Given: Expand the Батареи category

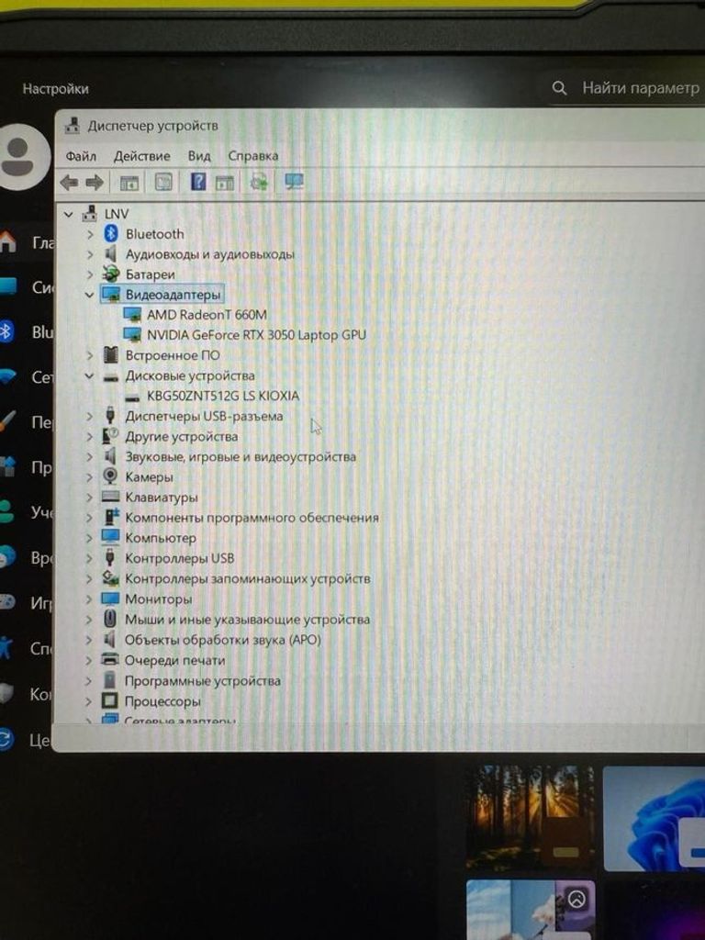Looking at the screenshot, I should (90, 274).
